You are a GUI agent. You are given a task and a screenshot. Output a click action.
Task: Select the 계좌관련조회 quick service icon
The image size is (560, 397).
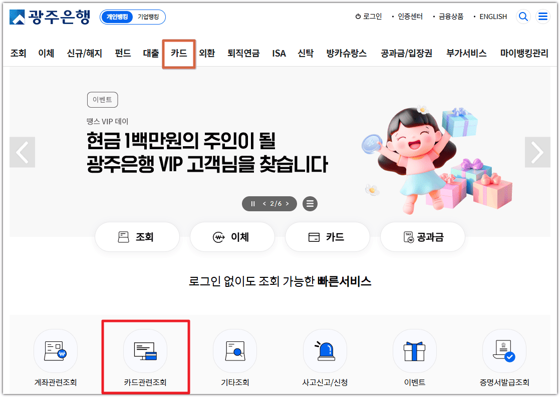pos(56,351)
